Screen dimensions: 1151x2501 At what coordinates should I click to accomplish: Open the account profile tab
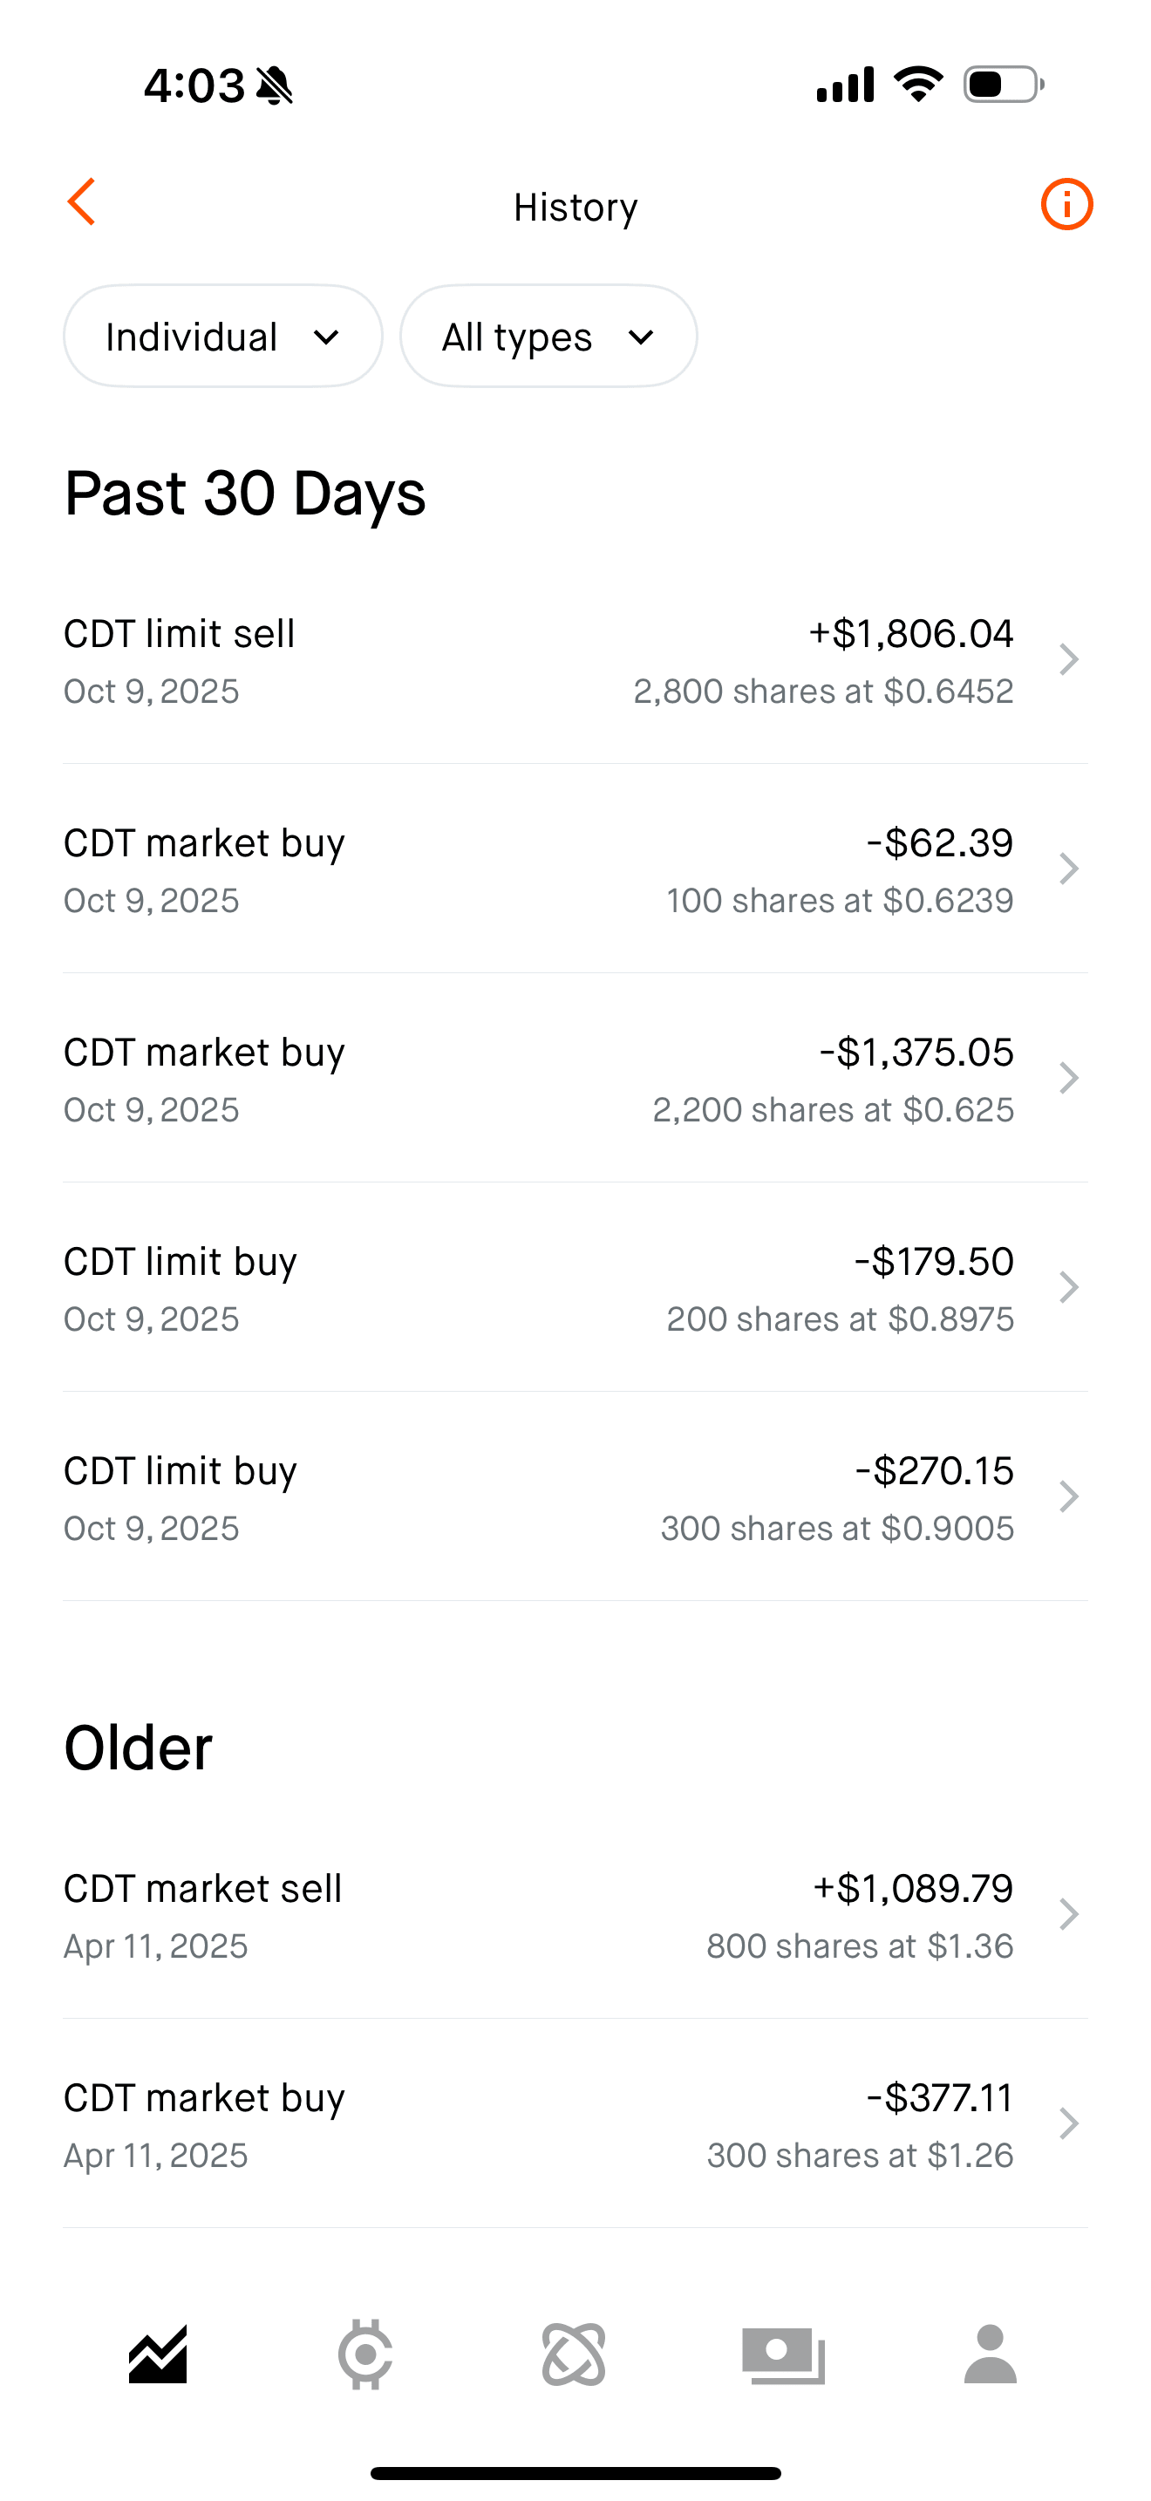[990, 2354]
